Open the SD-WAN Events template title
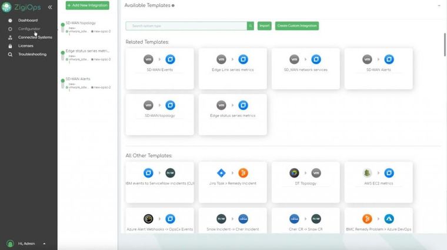The width and height of the screenshot is (447, 250). (x=159, y=70)
